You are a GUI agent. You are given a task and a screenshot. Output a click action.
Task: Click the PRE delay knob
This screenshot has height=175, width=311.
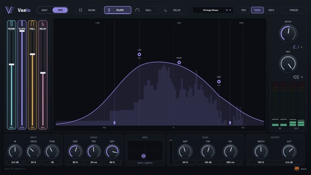(x=94, y=151)
